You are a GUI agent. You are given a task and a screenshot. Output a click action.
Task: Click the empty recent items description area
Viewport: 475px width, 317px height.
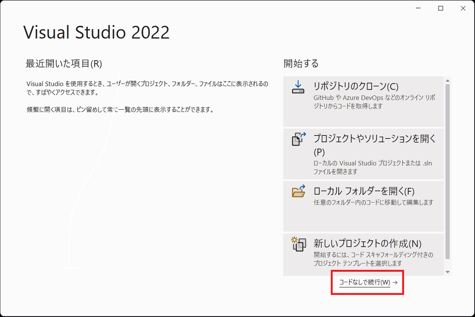pyautogui.click(x=146, y=95)
